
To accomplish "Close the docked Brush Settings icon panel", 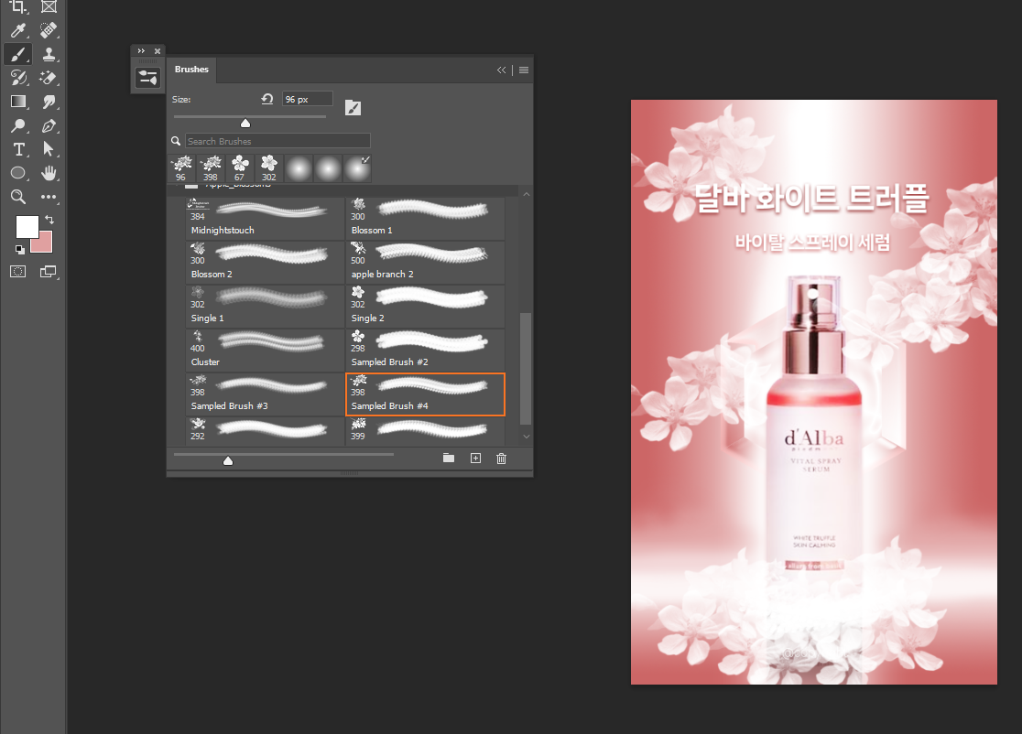I will [x=158, y=51].
